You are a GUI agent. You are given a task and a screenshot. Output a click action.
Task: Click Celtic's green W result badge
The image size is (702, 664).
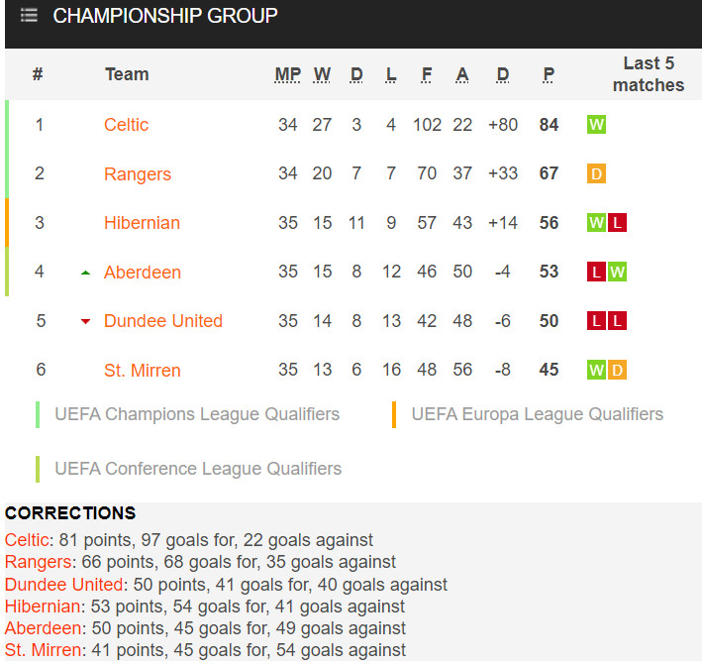(x=596, y=125)
